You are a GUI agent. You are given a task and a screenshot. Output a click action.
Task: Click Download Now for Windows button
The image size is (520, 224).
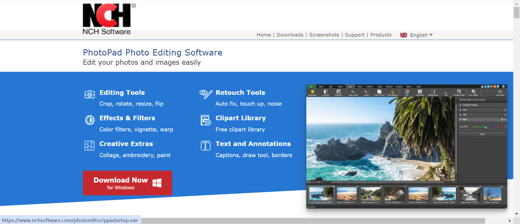pyautogui.click(x=127, y=183)
